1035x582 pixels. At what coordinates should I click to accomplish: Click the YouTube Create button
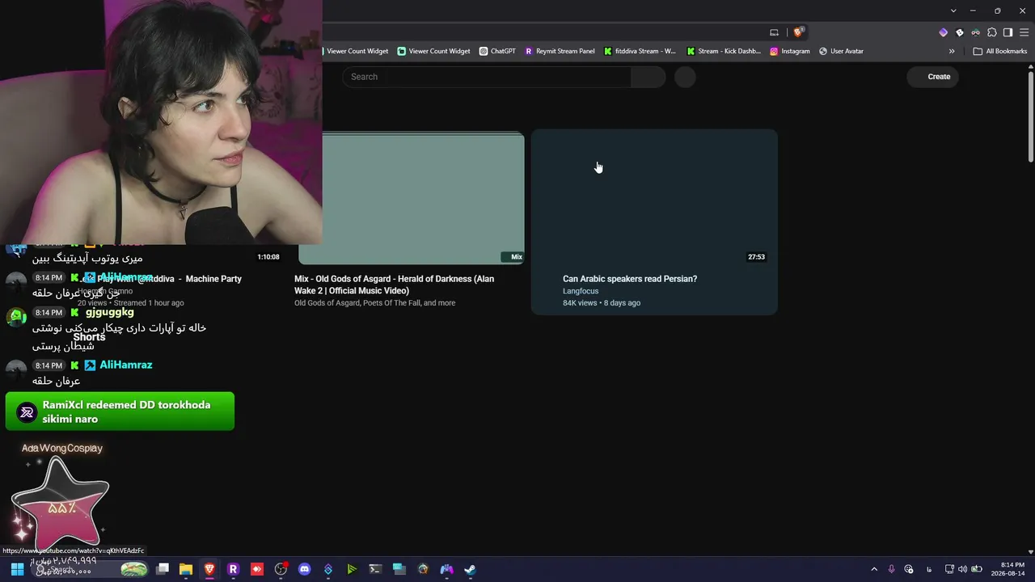(x=932, y=77)
